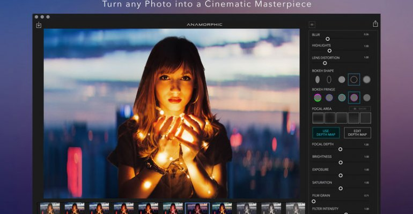Click the share export icon at top right
The image size is (413, 214).
tap(375, 24)
